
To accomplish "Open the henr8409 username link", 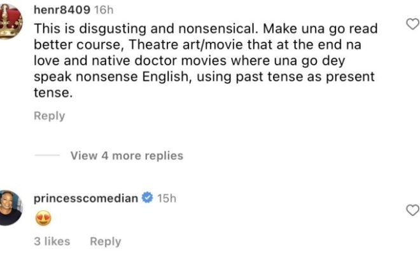I will tap(60, 11).
